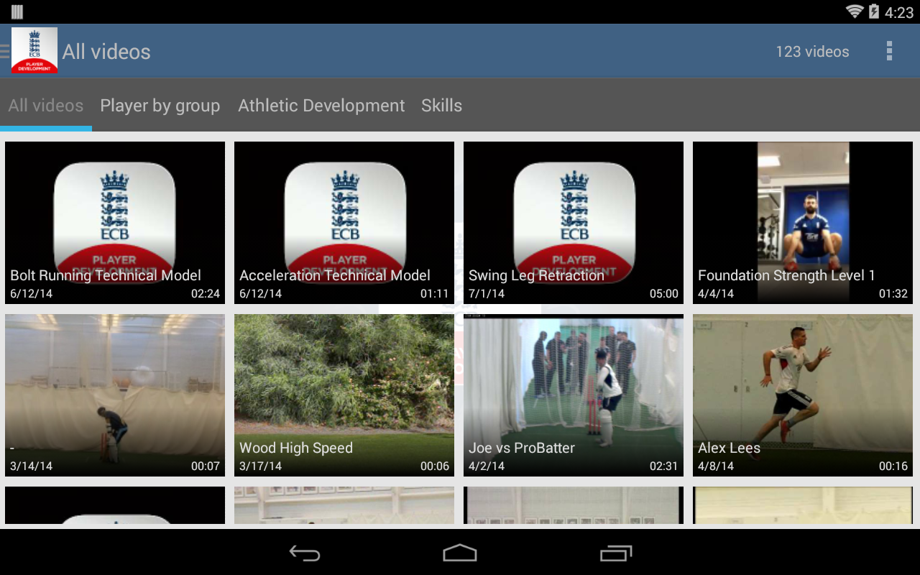Tap the Android back button

[x=305, y=553]
